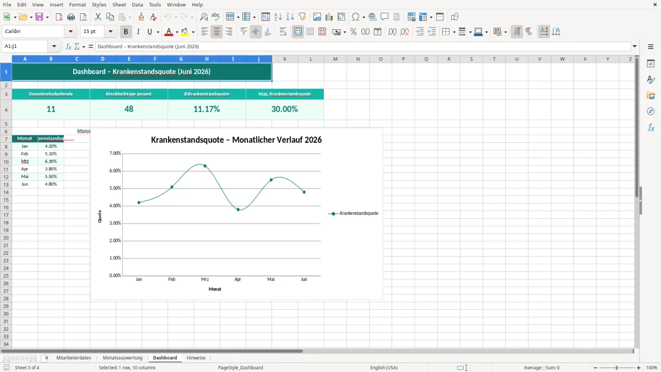The height and width of the screenshot is (372, 661).
Task: Toggle Align Right
Action: click(x=229, y=32)
